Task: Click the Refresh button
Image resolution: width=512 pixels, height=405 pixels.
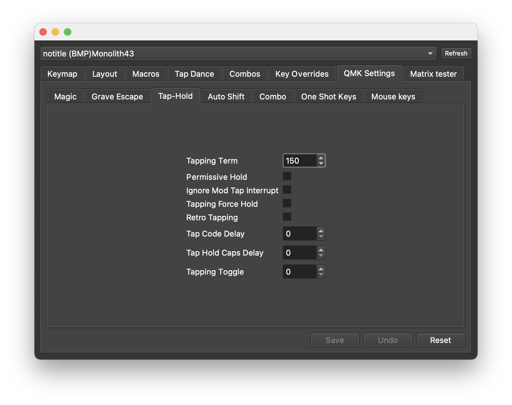Action: click(456, 53)
